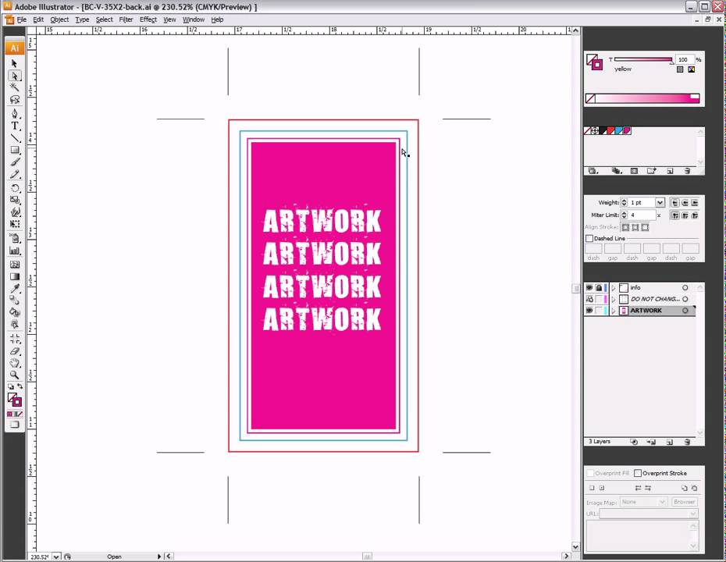Click the New Swatch icon in Swatches panel
The width and height of the screenshot is (726, 562).
click(x=670, y=171)
